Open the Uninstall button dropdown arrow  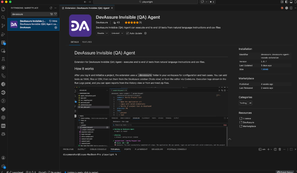[122, 33]
